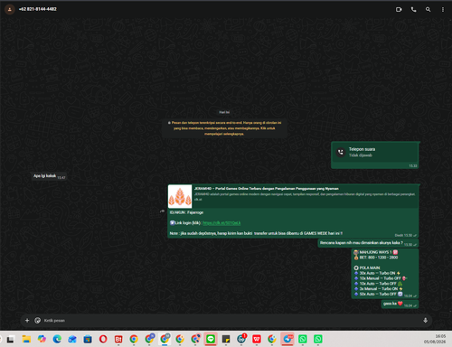
Task: Open the JERAM4D link preview title
Action: [x=267, y=189]
